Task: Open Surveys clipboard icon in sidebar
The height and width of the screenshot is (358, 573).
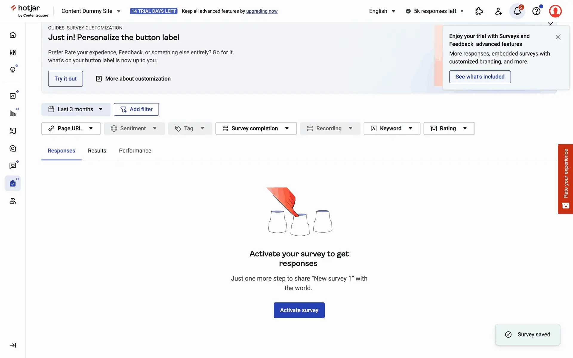Action: tap(13, 183)
